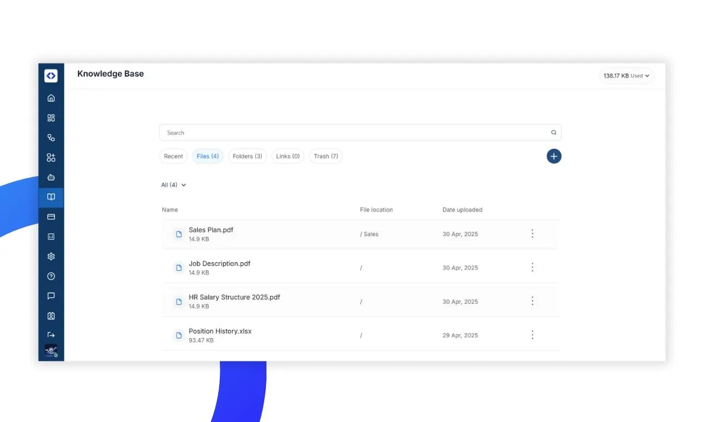Switch to the Folders (3) tab
Viewport: 705px width, 422px height.
(x=247, y=157)
